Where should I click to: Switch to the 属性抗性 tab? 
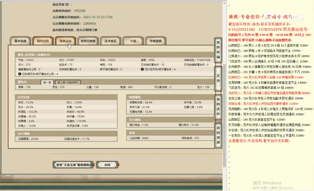tap(43, 41)
